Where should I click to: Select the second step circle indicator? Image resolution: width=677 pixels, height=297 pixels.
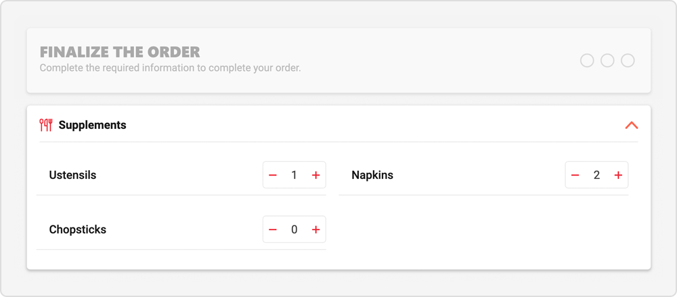point(607,61)
